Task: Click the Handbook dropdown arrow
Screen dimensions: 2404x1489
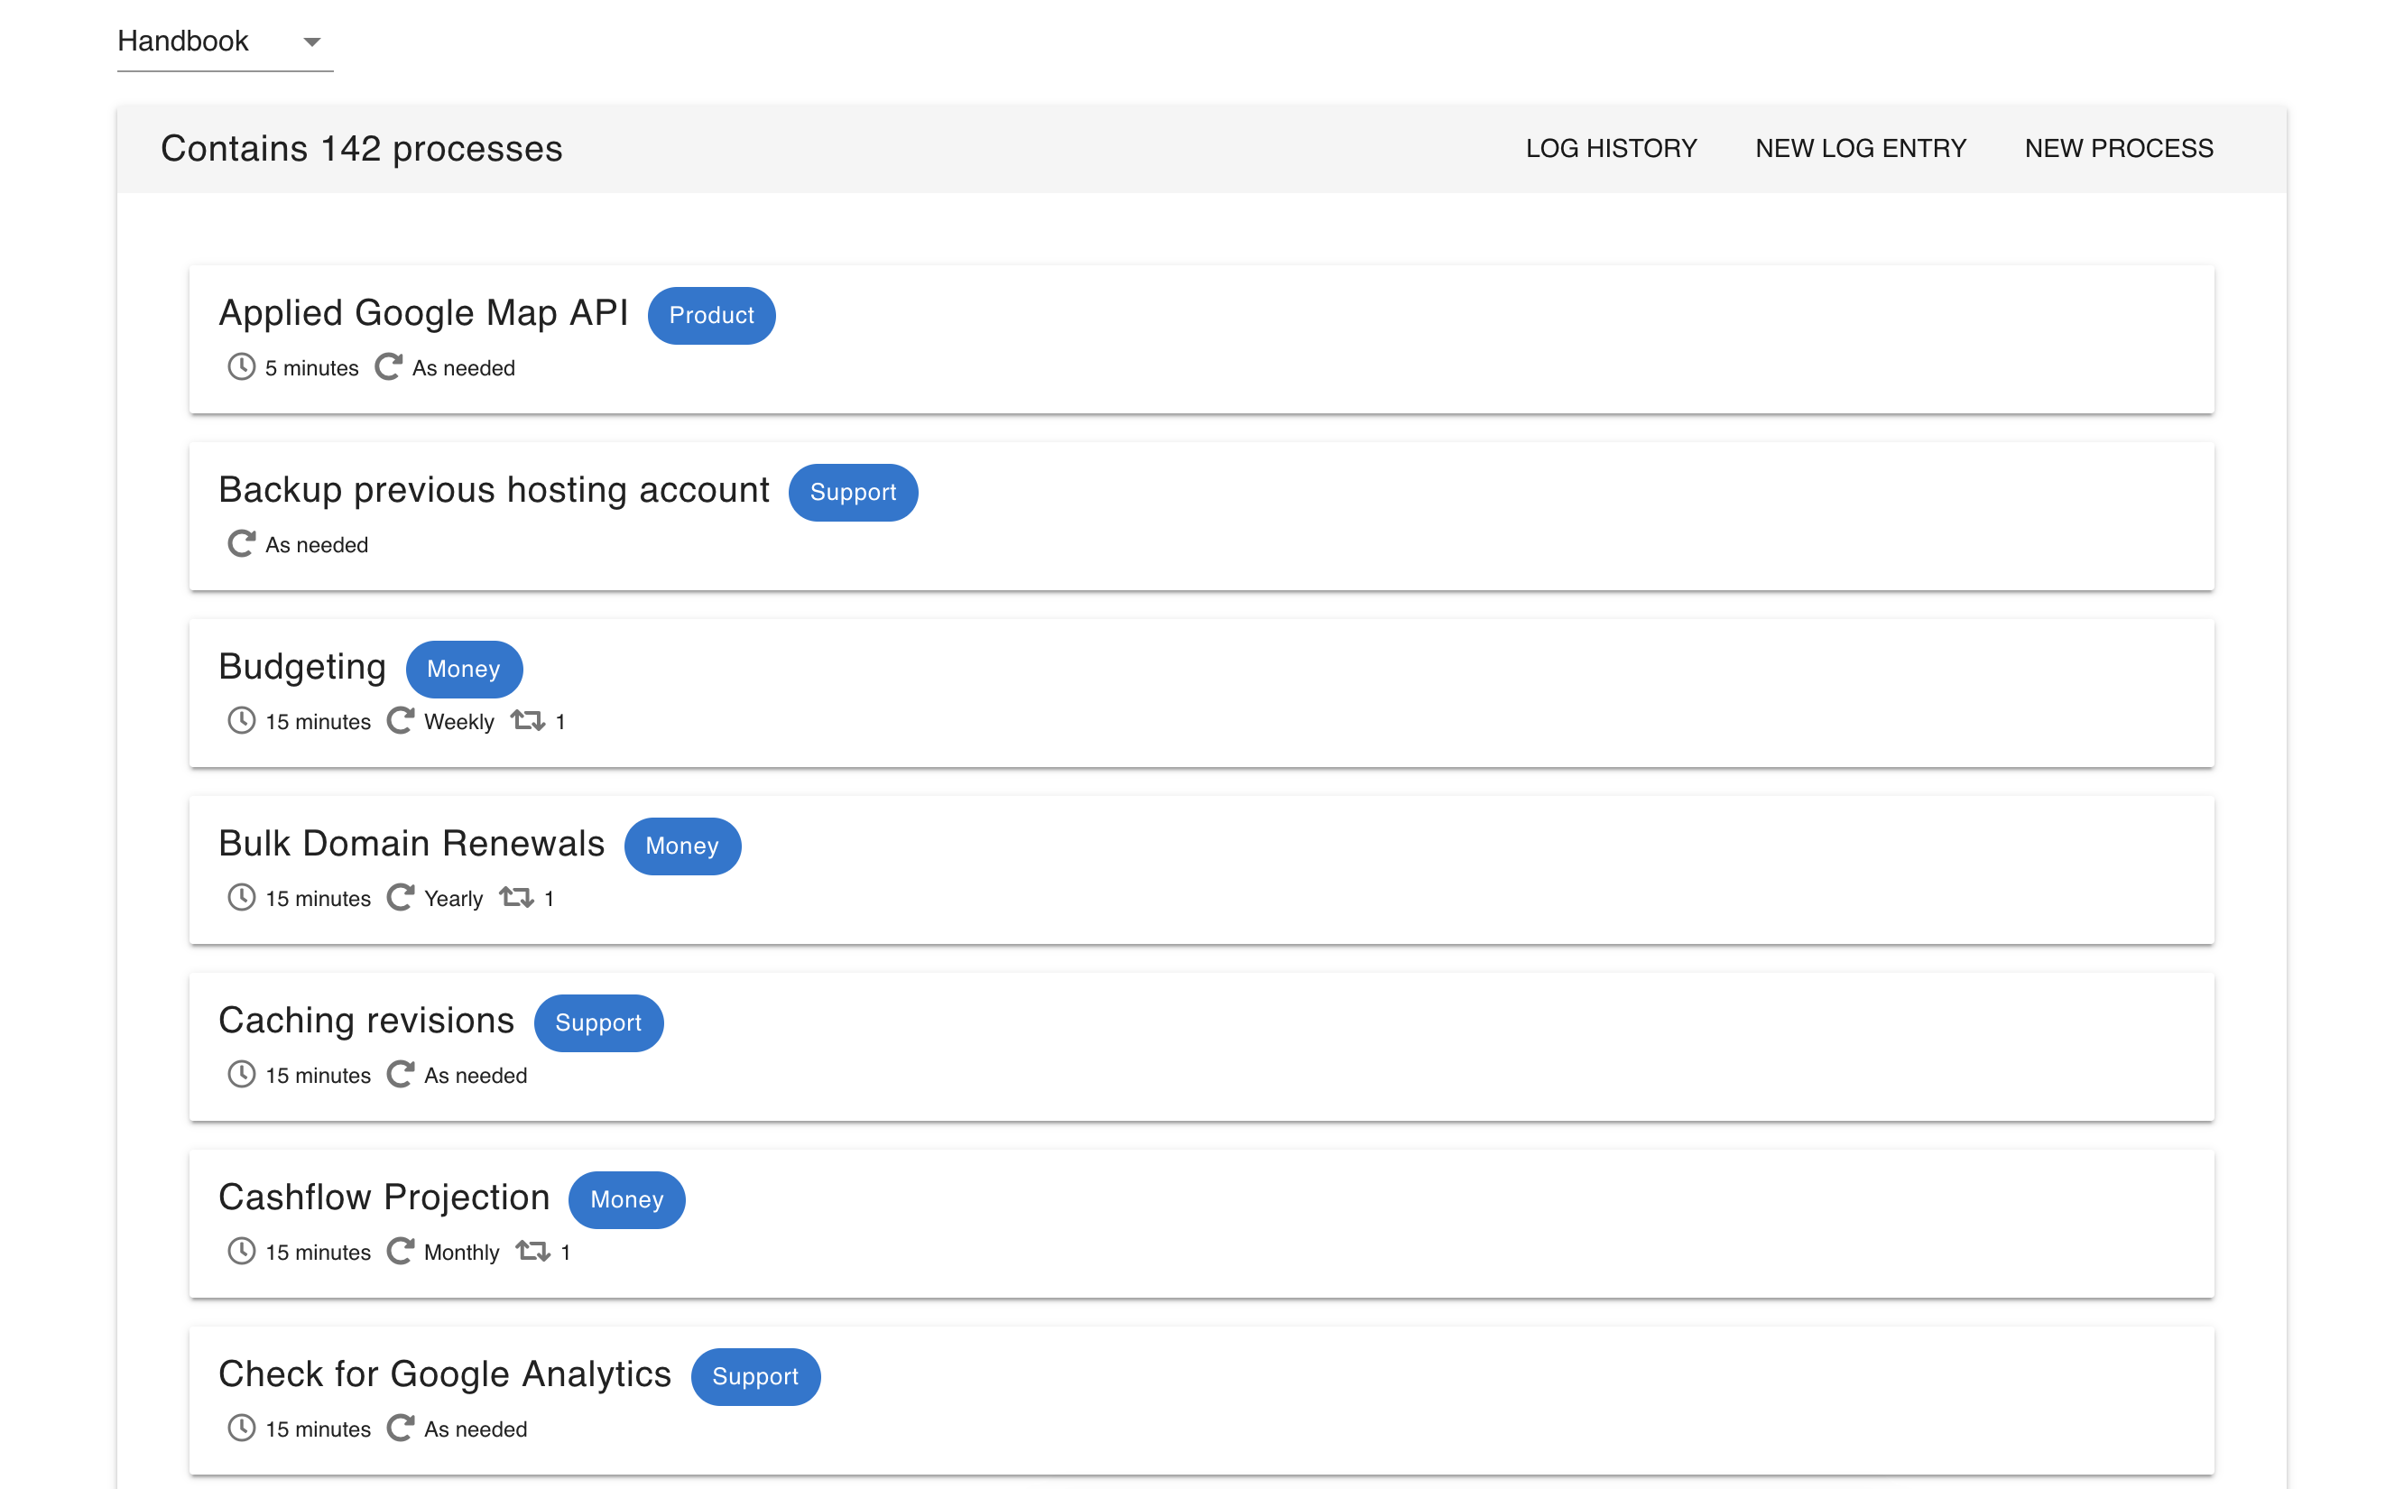Action: 312,42
